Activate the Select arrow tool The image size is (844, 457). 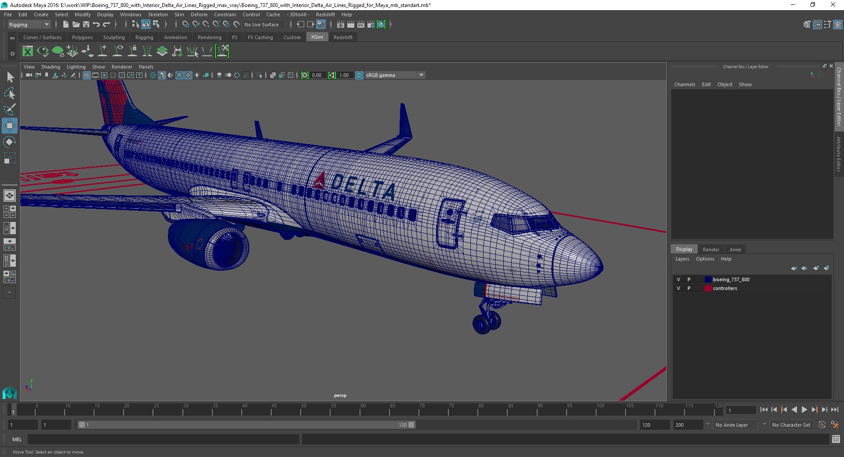coord(9,77)
